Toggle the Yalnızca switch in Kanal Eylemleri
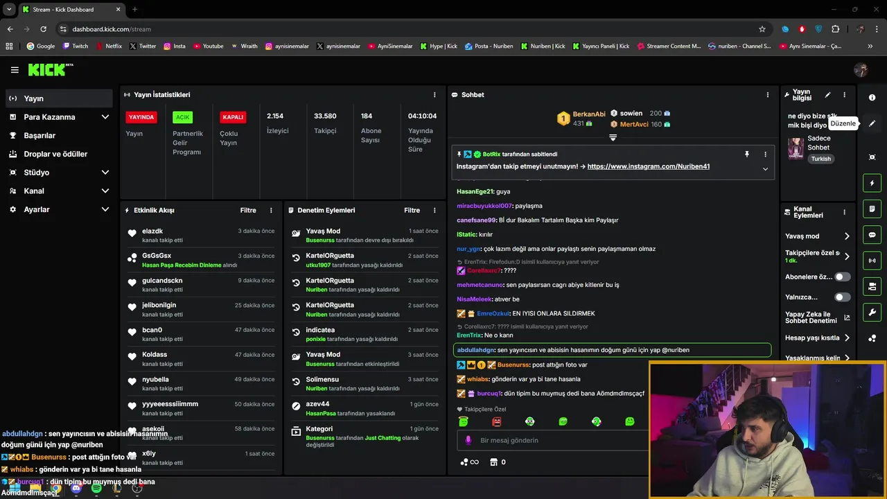This screenshot has height=499, width=887. (842, 297)
